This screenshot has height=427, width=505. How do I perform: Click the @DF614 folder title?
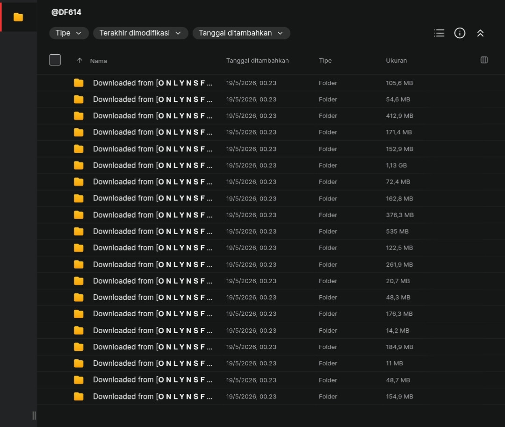66,12
